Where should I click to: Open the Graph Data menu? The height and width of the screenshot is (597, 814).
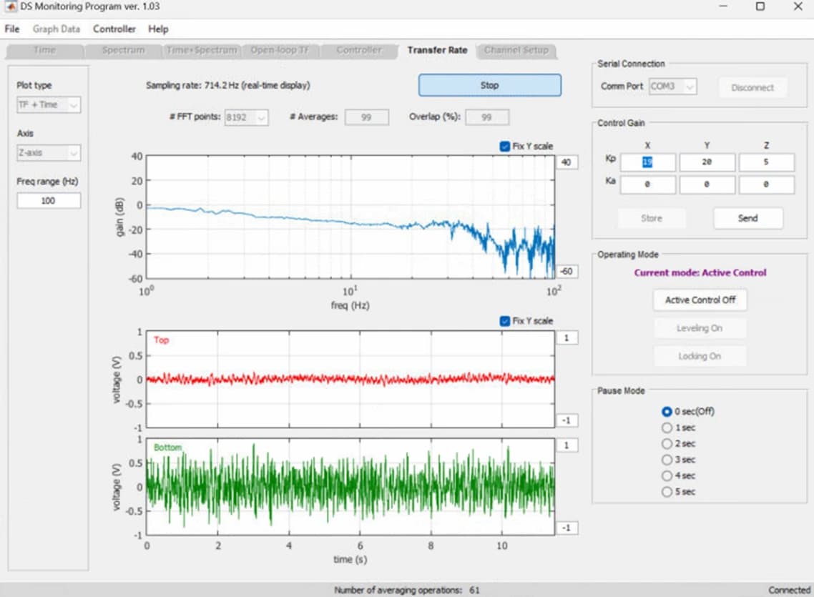[56, 29]
